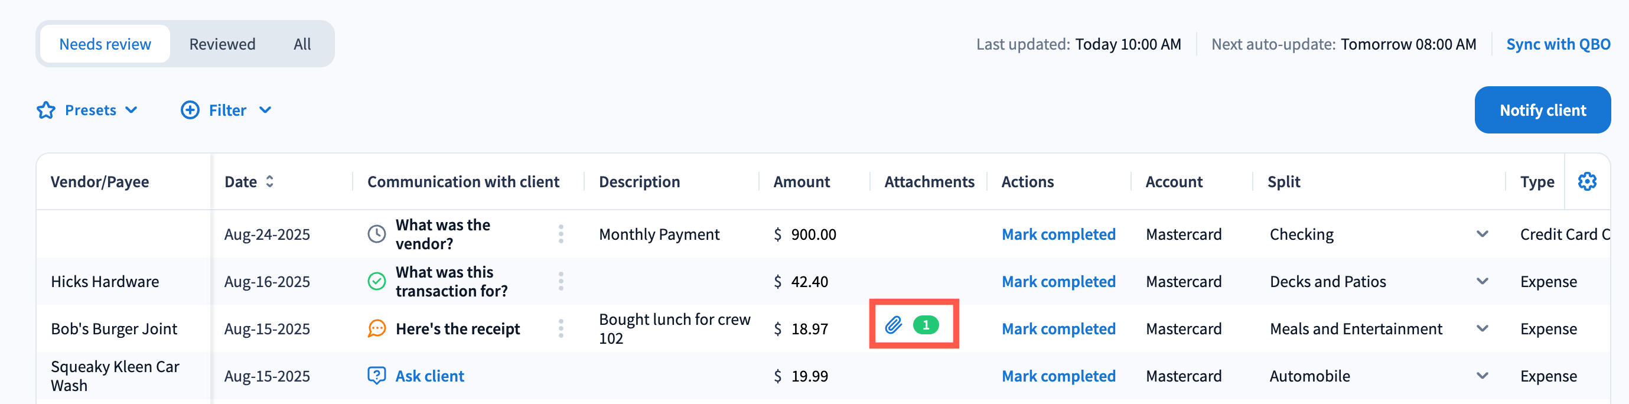Sort transactions by Date column

coord(270,182)
